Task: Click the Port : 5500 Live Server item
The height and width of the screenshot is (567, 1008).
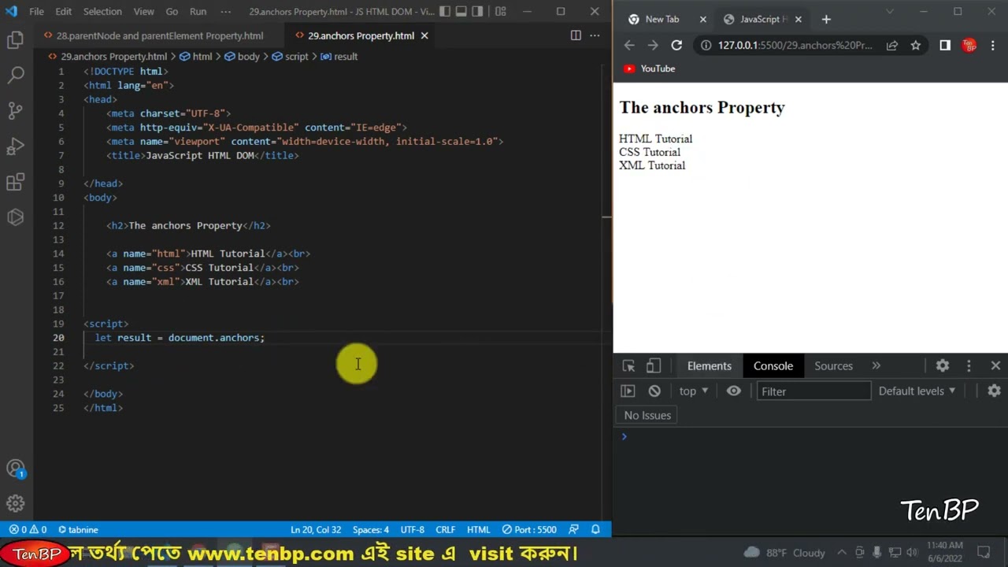Action: 529,530
